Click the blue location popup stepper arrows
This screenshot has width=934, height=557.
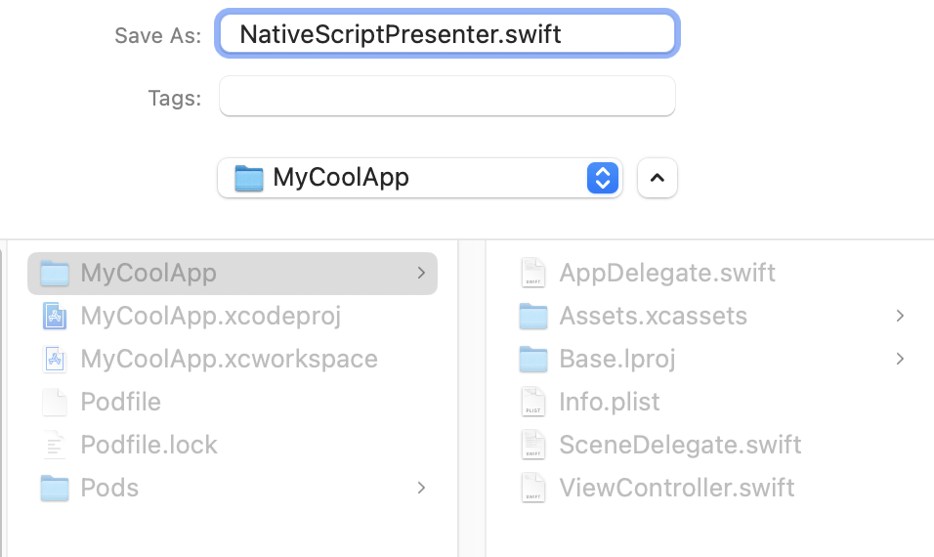pos(602,178)
